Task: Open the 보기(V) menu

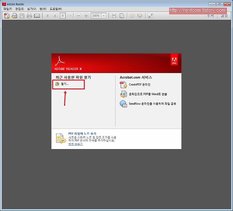Action: pos(32,9)
